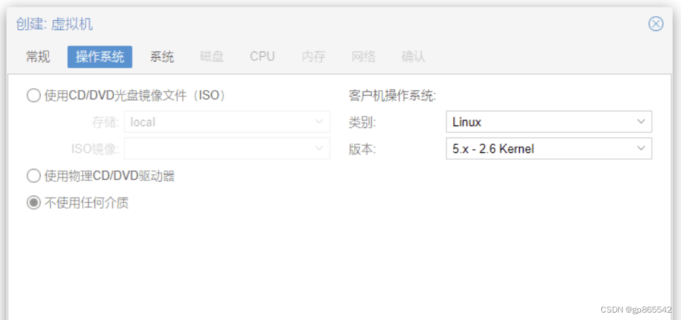This screenshot has height=320, width=681.
Task: Select the CD/DVD ISO image file radio button
Action: pyautogui.click(x=34, y=96)
